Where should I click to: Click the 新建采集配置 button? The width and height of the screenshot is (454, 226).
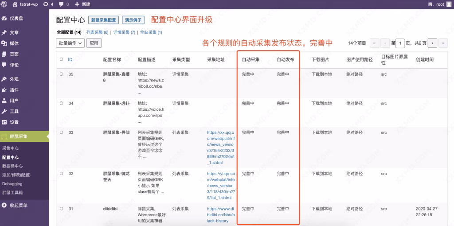[103, 20]
